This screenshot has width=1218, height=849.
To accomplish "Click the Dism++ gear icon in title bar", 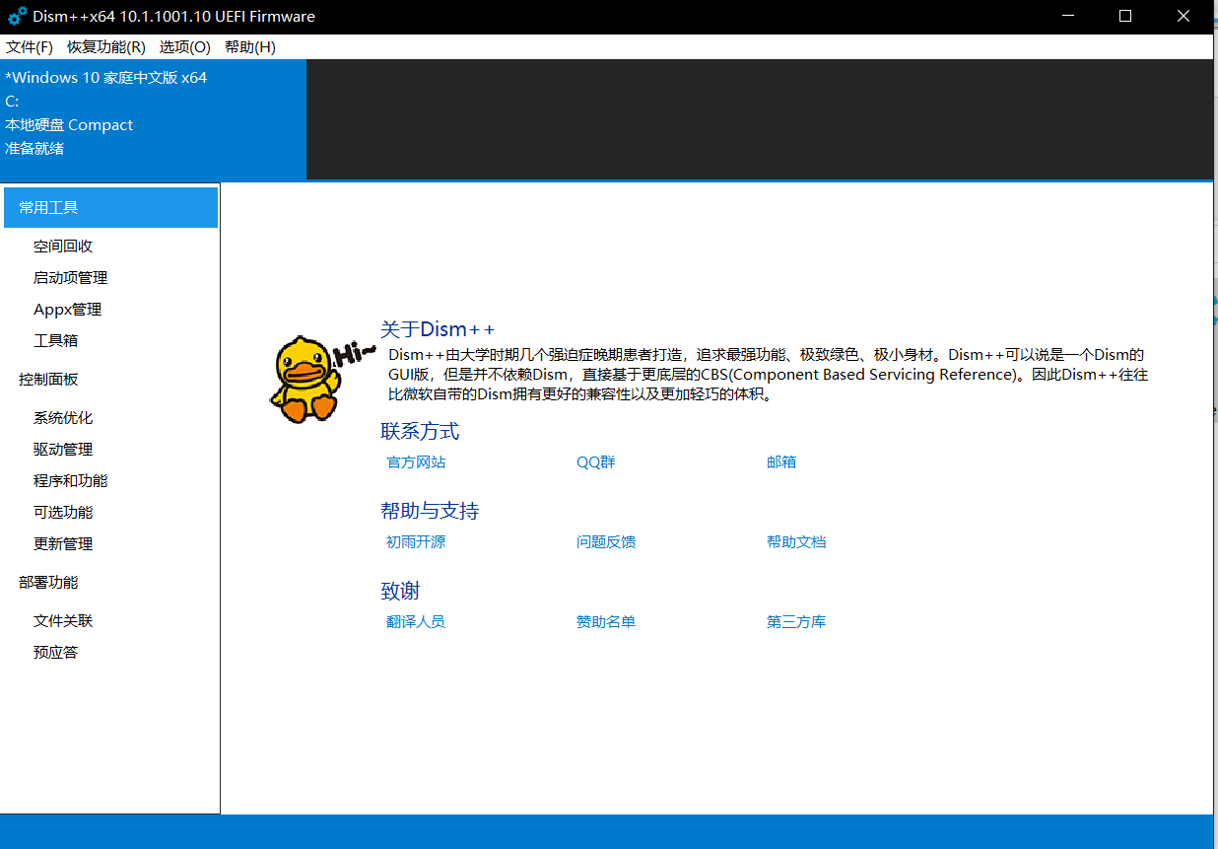I will [18, 16].
